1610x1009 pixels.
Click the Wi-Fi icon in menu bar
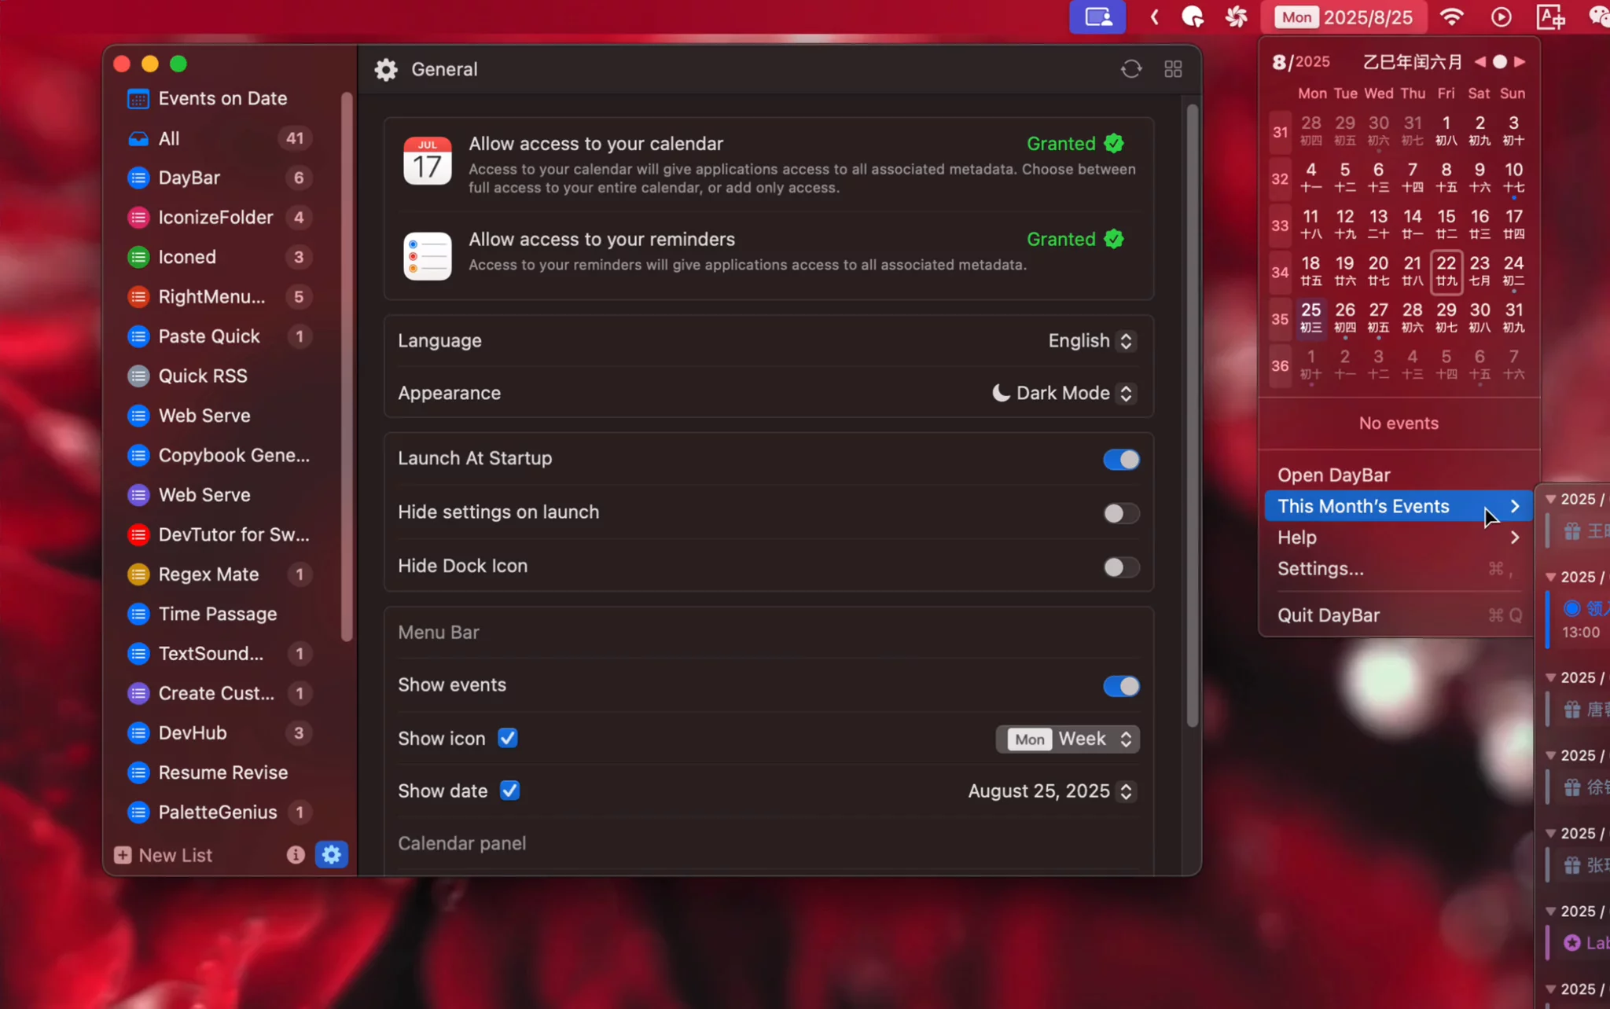[1452, 17]
